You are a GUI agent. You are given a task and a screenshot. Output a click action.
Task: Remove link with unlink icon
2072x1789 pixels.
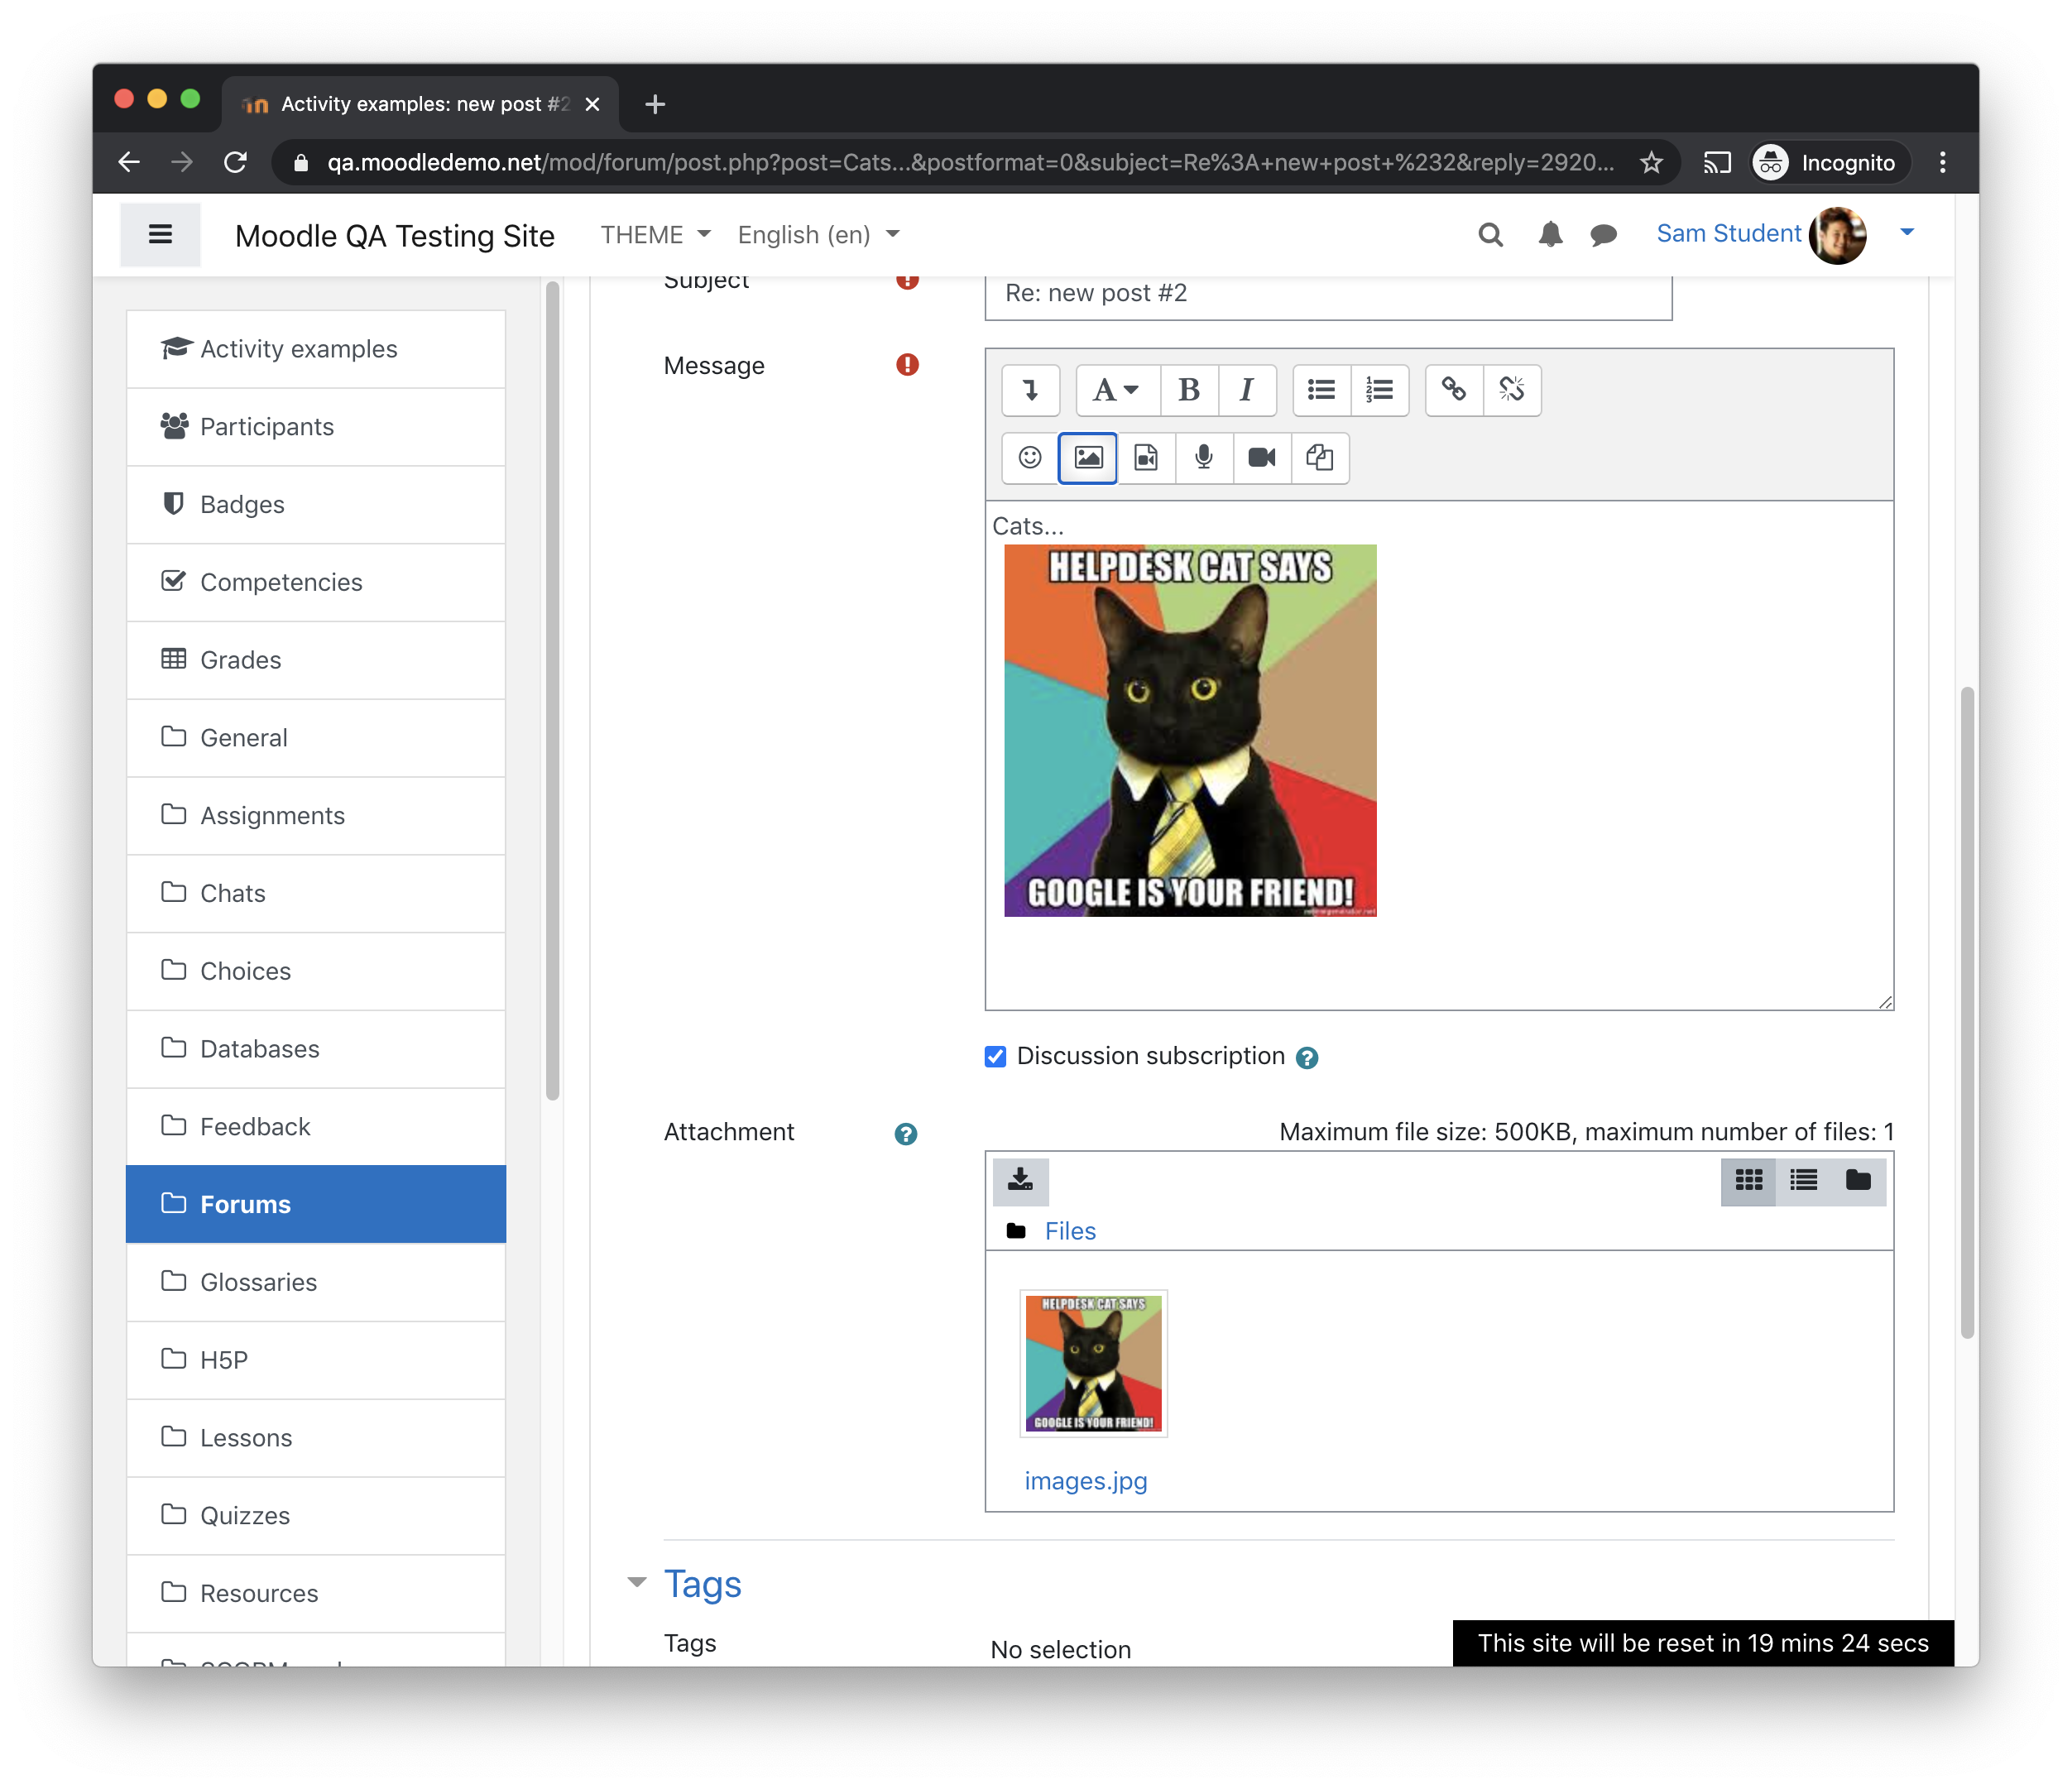click(1512, 390)
